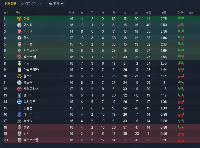Expand the 리그 순위 dropdown chevron
Screen dimensions: 200x148
[x=40, y=4]
